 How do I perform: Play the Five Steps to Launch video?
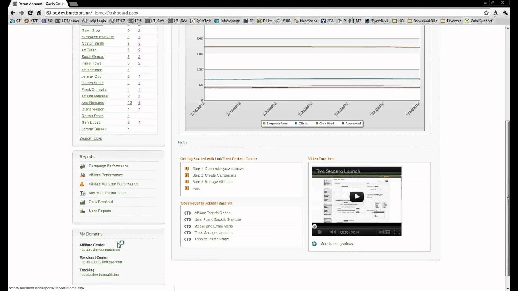pyautogui.click(x=357, y=197)
